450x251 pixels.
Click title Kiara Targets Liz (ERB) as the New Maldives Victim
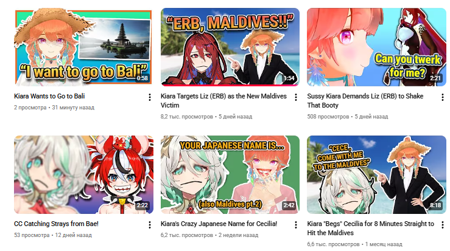pyautogui.click(x=223, y=100)
